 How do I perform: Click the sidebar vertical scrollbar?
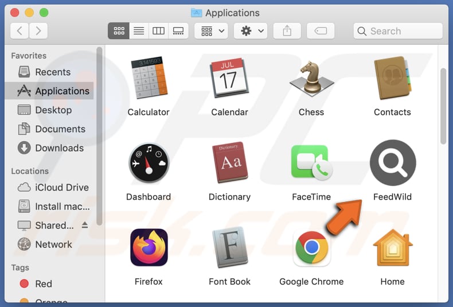click(99, 136)
